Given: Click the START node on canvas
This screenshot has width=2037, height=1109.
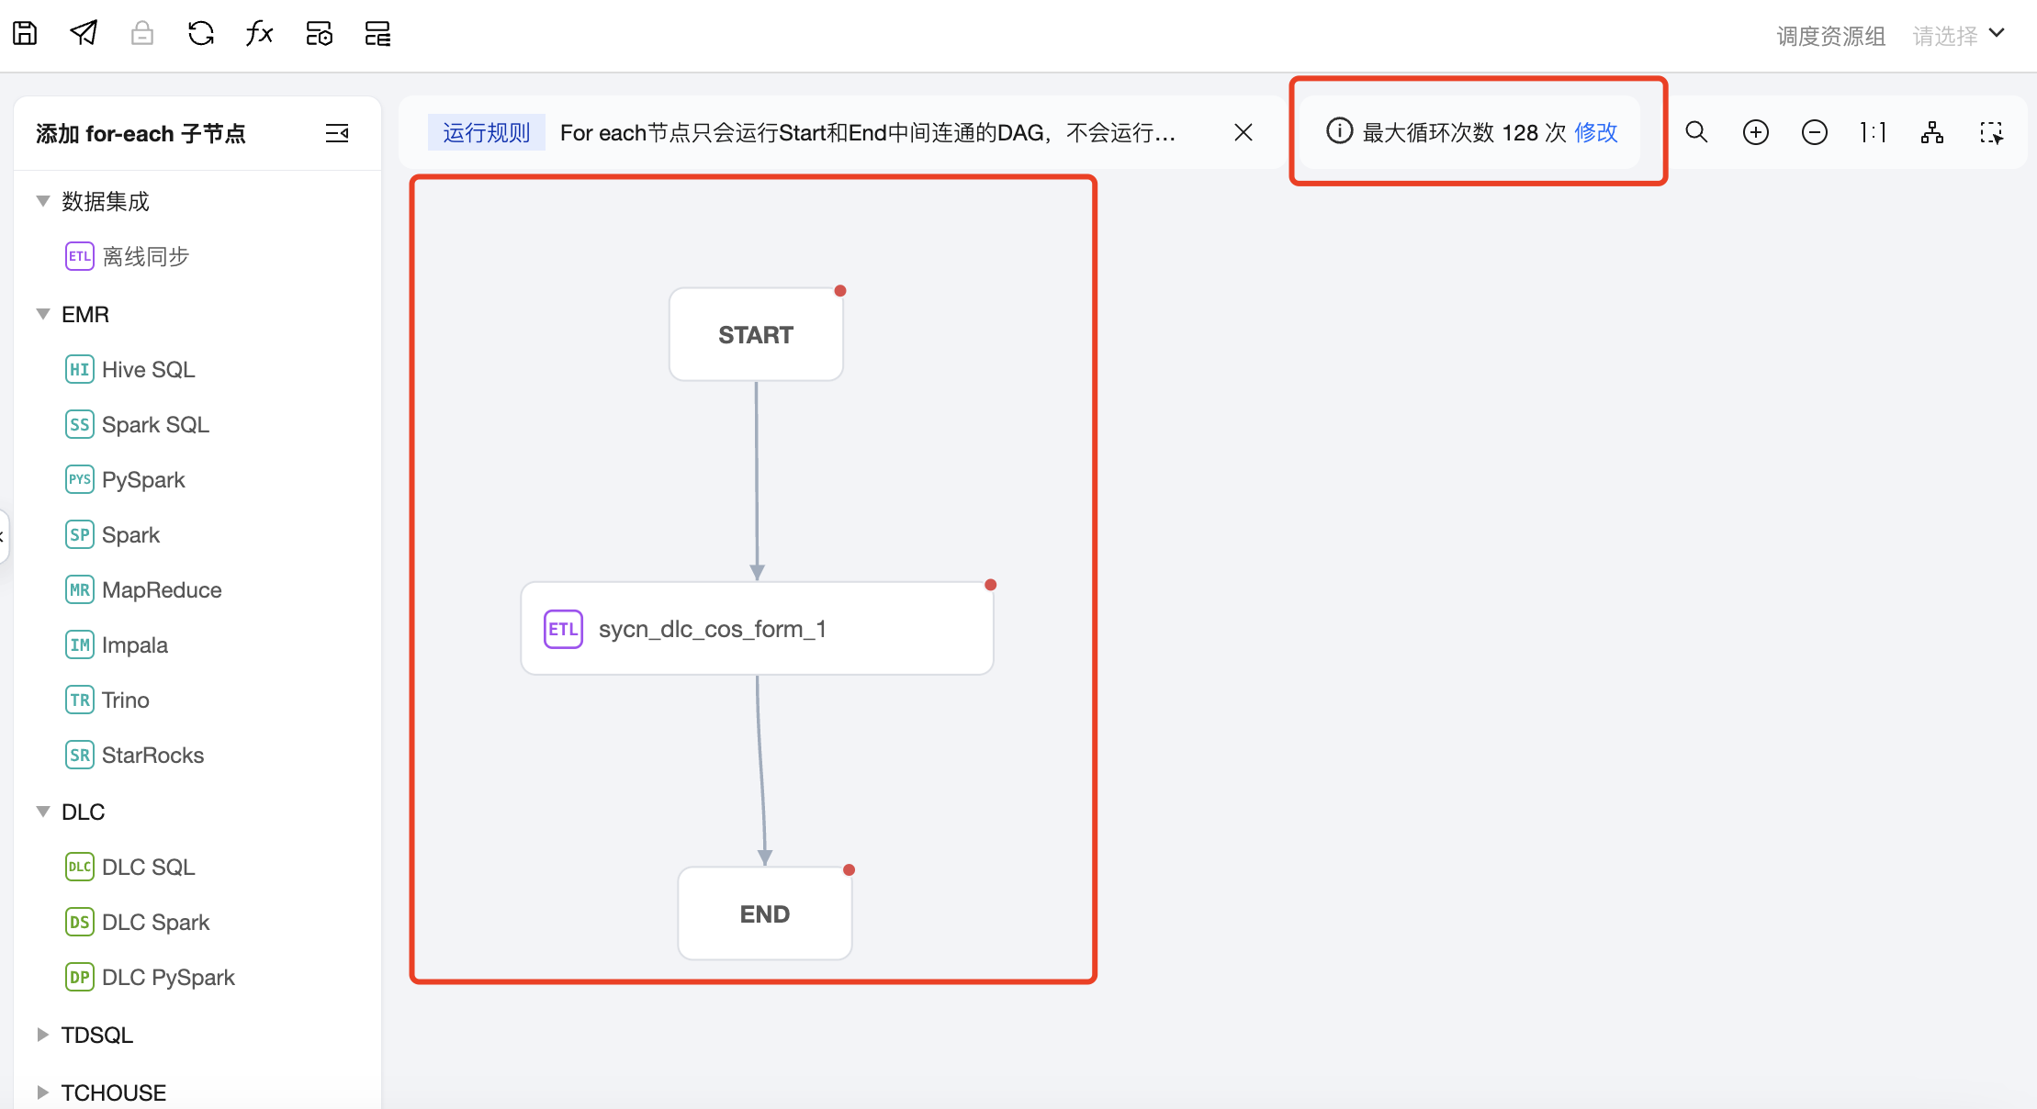Looking at the screenshot, I should tap(755, 335).
